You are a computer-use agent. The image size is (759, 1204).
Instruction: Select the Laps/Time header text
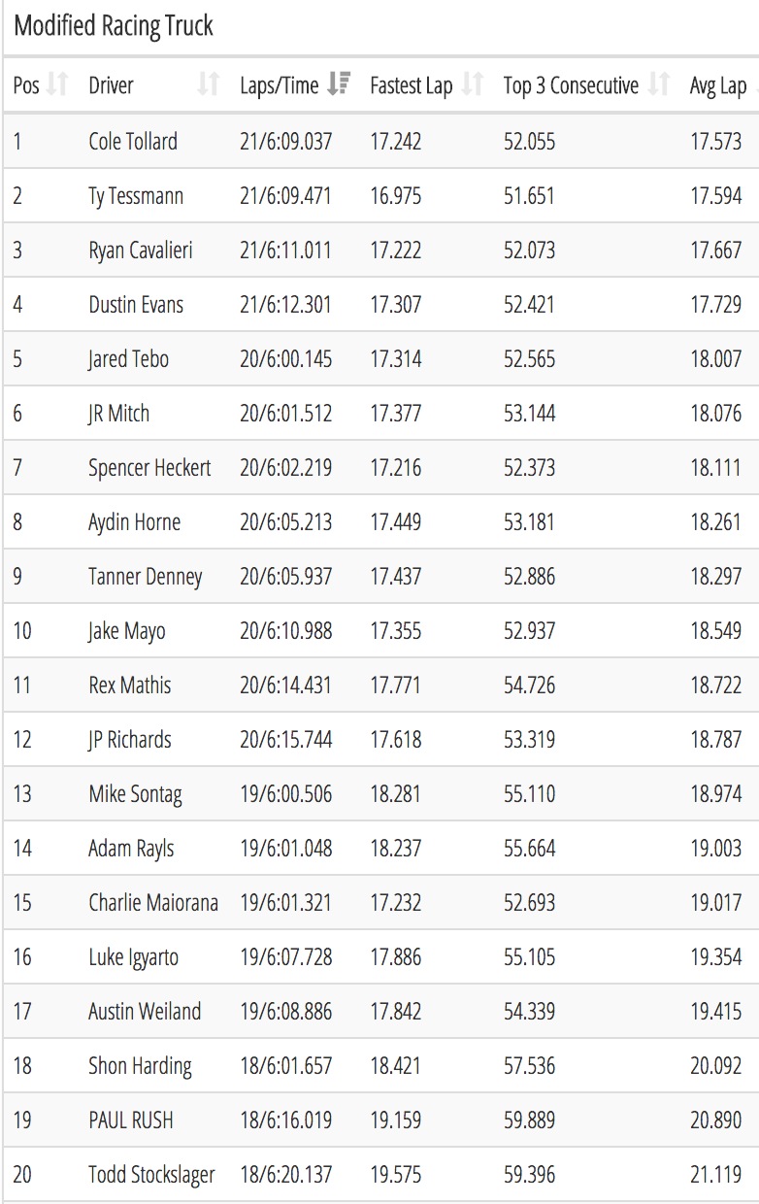280,85
